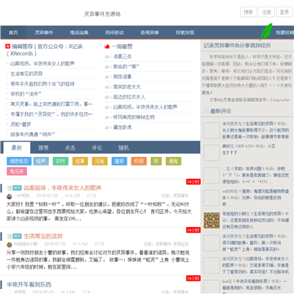294x294 pixels.
Task: Click the badge icon before 凶案现场 article title
Action: pos(14,188)
